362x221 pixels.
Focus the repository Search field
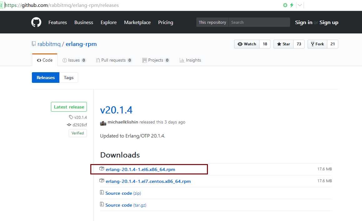(x=259, y=22)
